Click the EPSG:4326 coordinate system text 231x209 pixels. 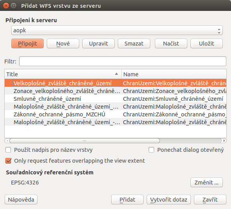[x=25, y=183]
